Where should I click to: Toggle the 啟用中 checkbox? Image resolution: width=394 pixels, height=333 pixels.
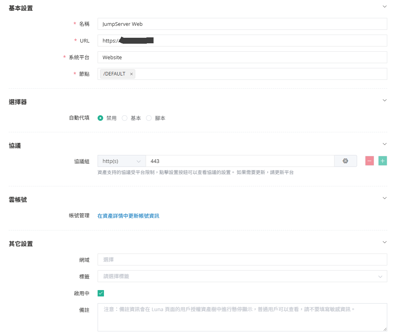click(x=101, y=293)
